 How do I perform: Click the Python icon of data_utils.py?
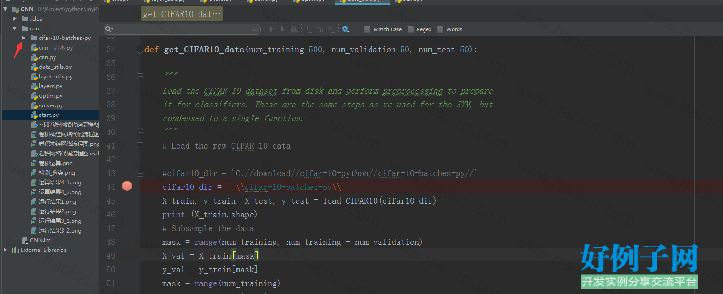click(x=34, y=67)
